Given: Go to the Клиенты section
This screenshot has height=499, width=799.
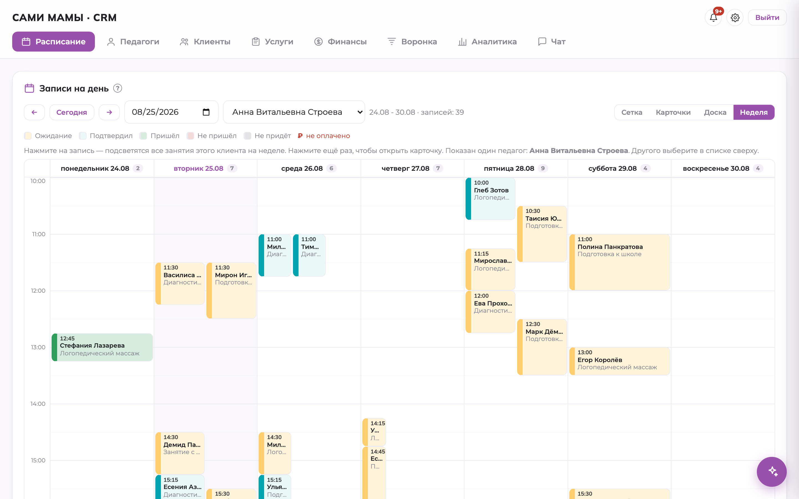Looking at the screenshot, I should (205, 42).
